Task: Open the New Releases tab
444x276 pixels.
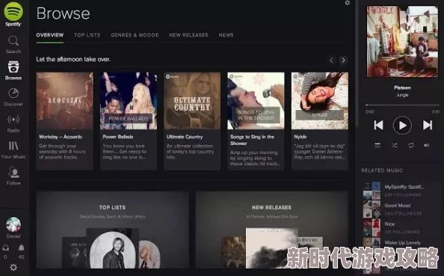Action: (188, 35)
